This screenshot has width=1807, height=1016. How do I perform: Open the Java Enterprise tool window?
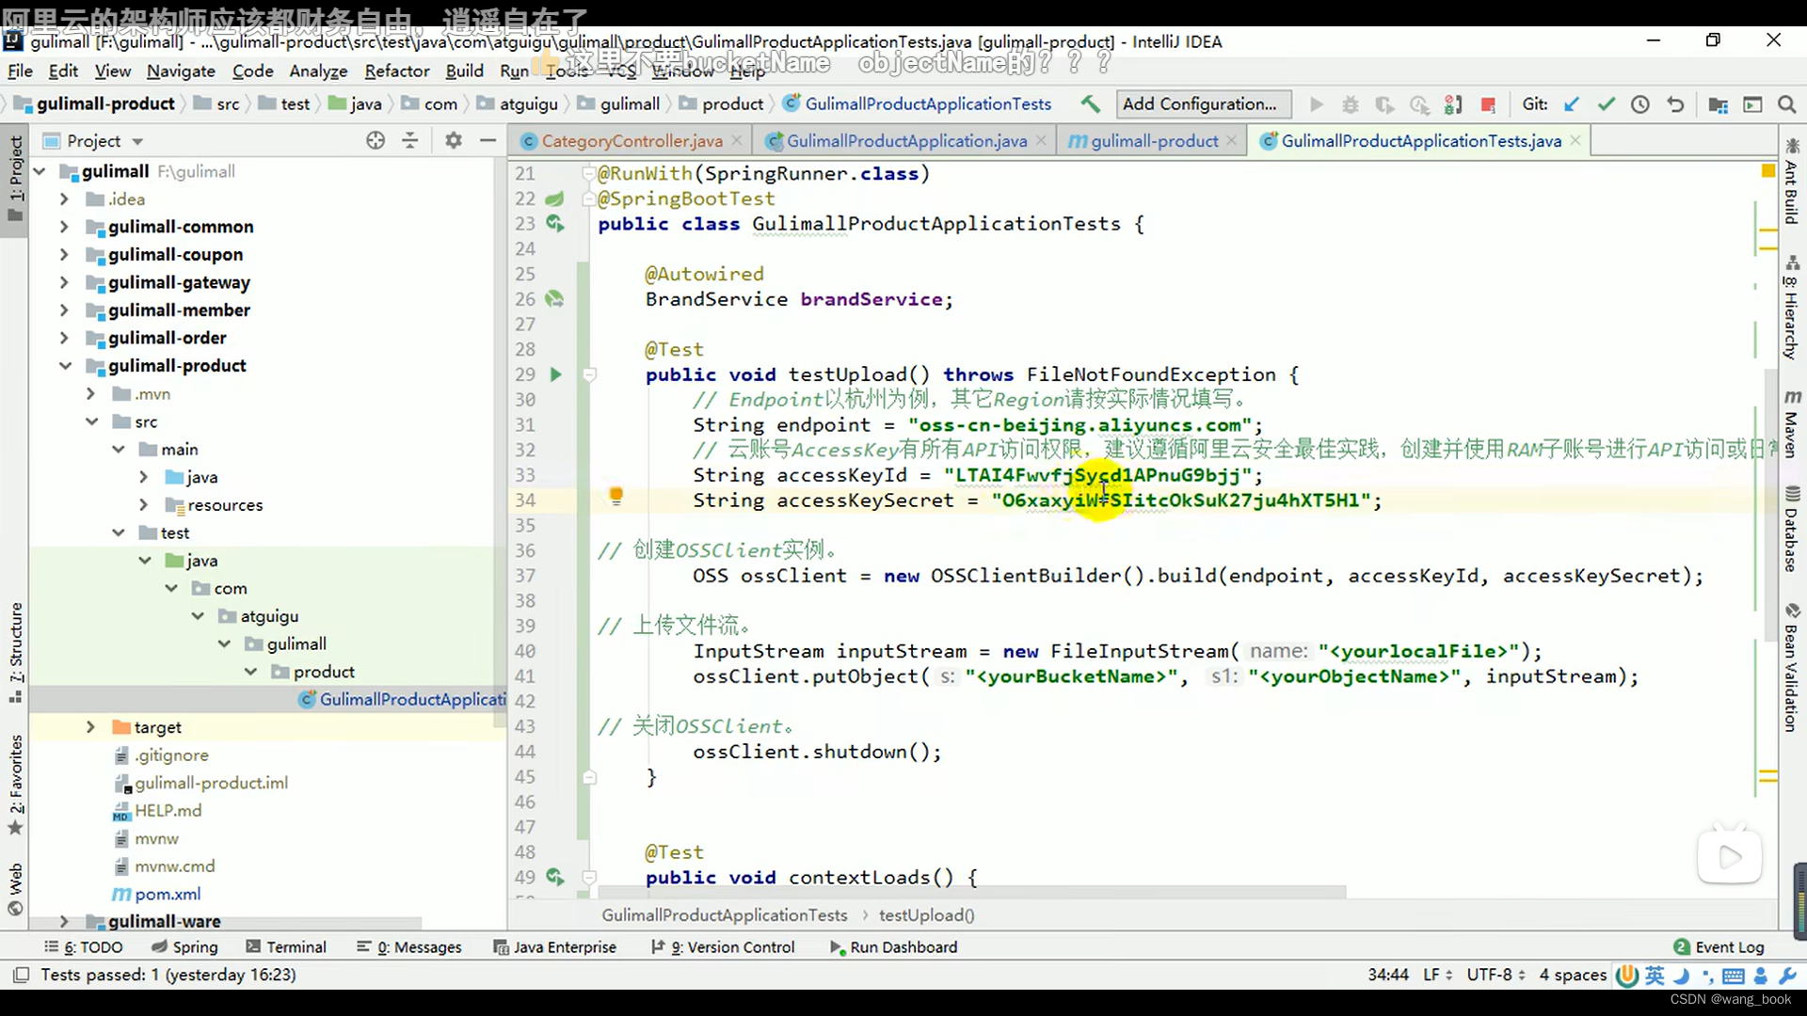pyautogui.click(x=555, y=947)
